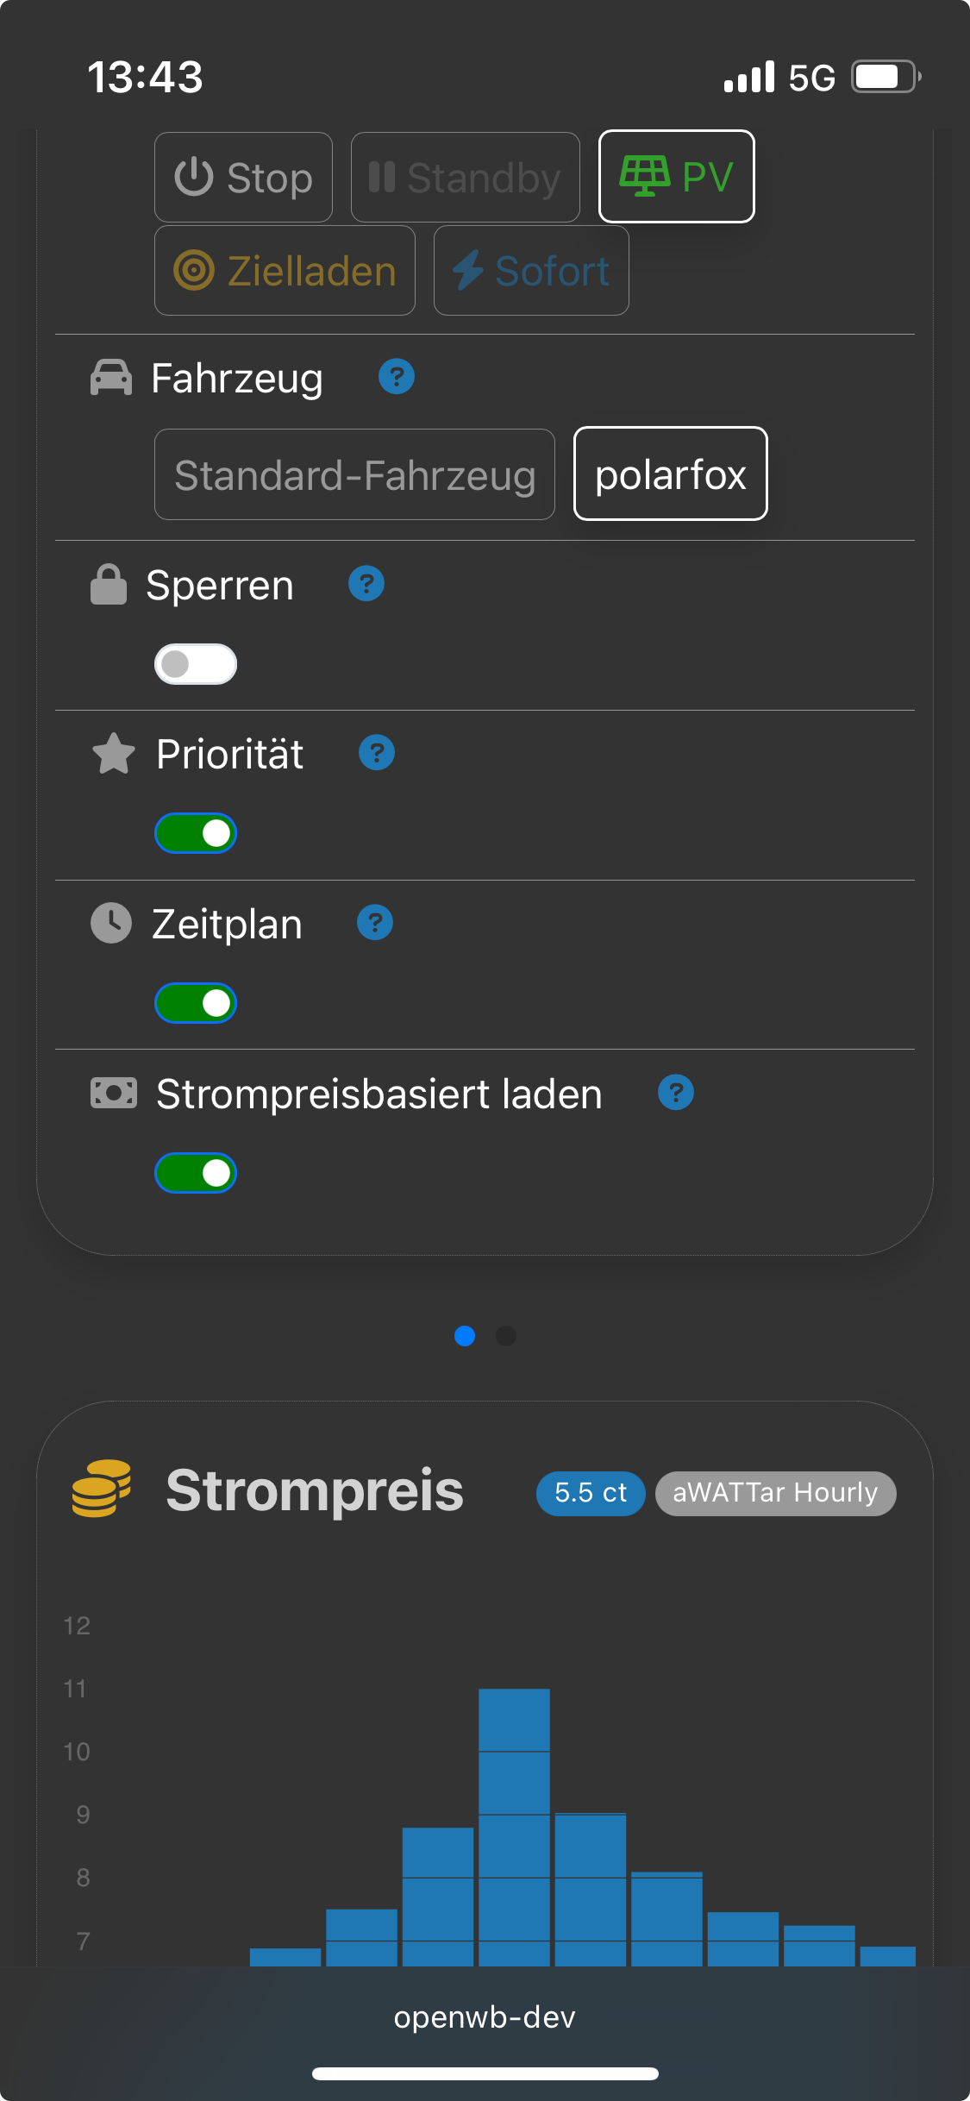Choose the PV charge mode
The height and width of the screenshot is (2101, 970).
click(677, 177)
